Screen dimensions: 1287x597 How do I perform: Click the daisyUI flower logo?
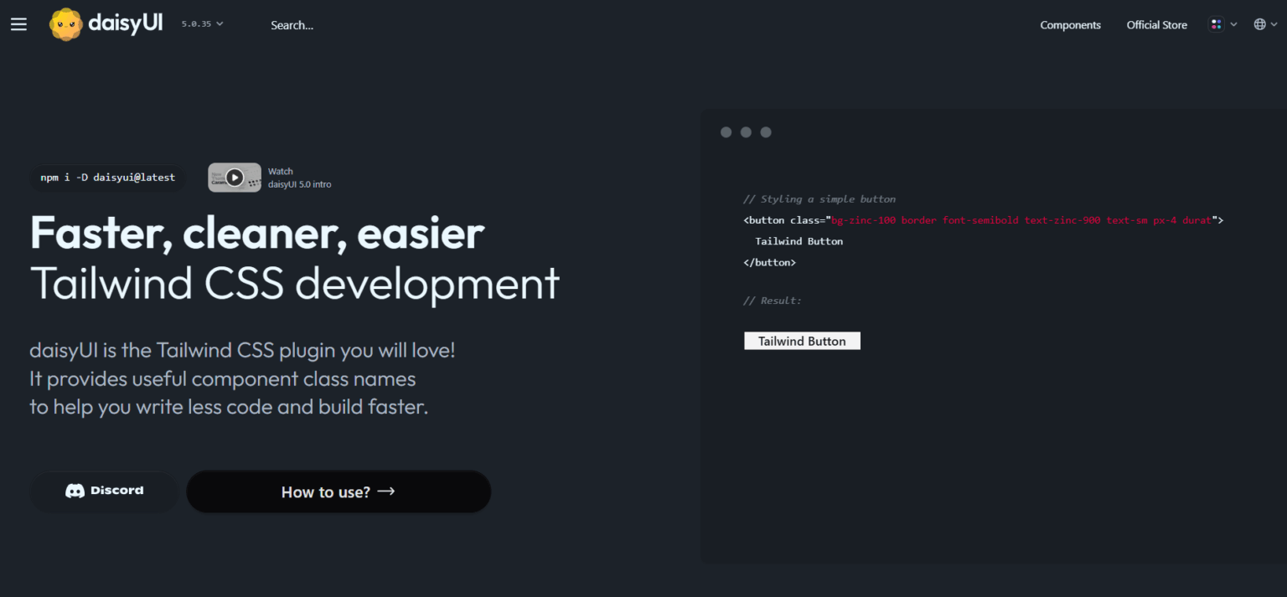(65, 24)
